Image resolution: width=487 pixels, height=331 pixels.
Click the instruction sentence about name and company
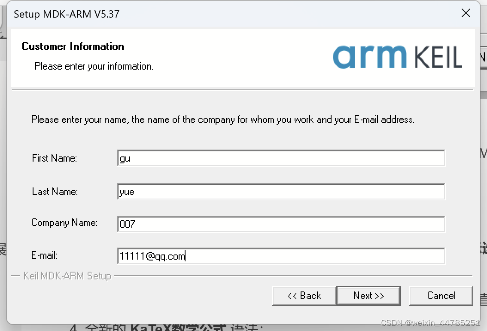(223, 120)
